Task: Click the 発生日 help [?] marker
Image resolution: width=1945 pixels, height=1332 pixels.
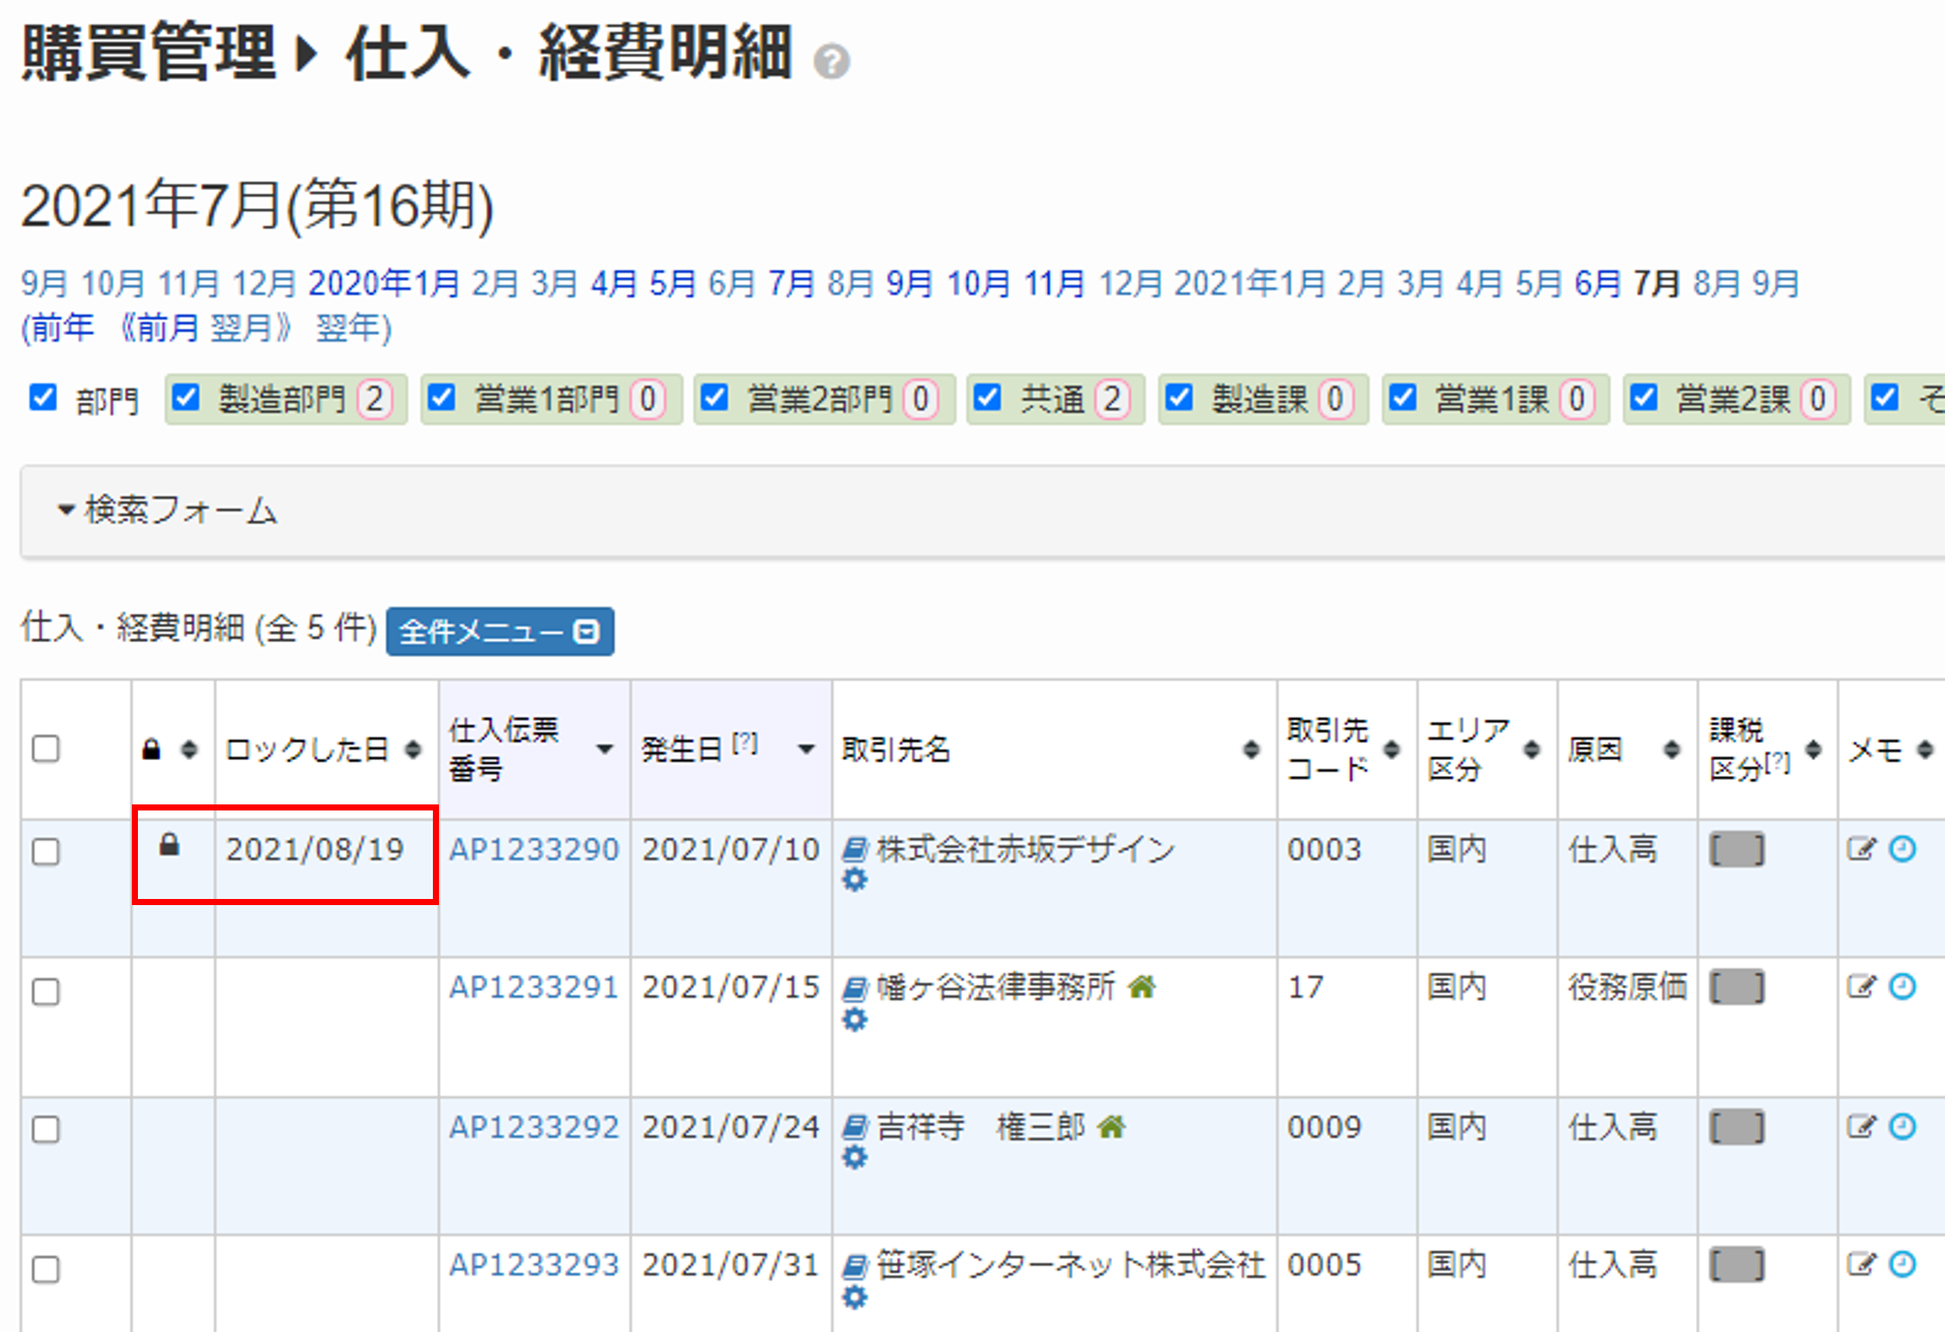Action: [745, 742]
